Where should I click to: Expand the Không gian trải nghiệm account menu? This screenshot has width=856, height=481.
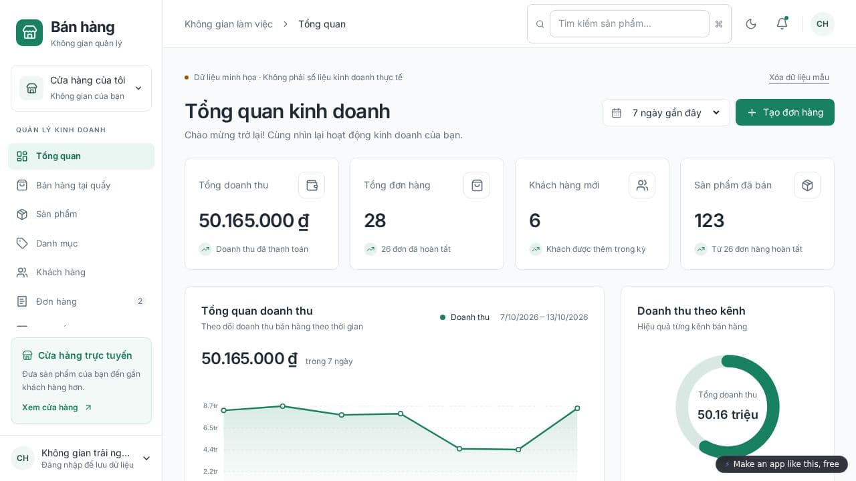pyautogui.click(x=81, y=458)
